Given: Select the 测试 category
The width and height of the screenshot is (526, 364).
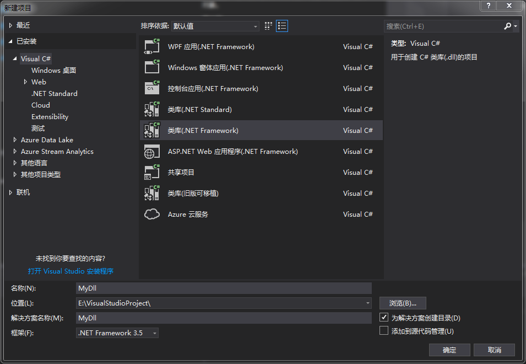Looking at the screenshot, I should click(38, 129).
